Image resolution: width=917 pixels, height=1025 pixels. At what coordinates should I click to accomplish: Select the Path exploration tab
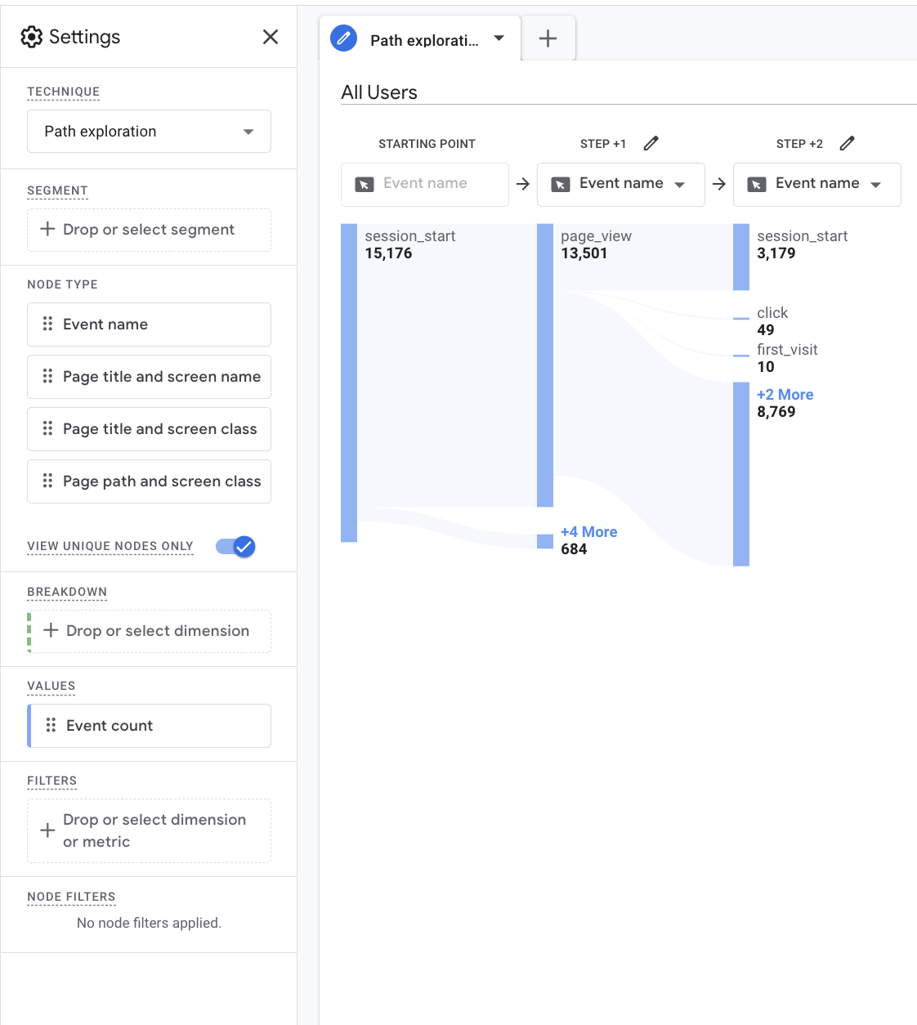pyautogui.click(x=423, y=40)
